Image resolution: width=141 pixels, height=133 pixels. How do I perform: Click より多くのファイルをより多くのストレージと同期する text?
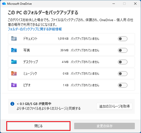pos(48,109)
